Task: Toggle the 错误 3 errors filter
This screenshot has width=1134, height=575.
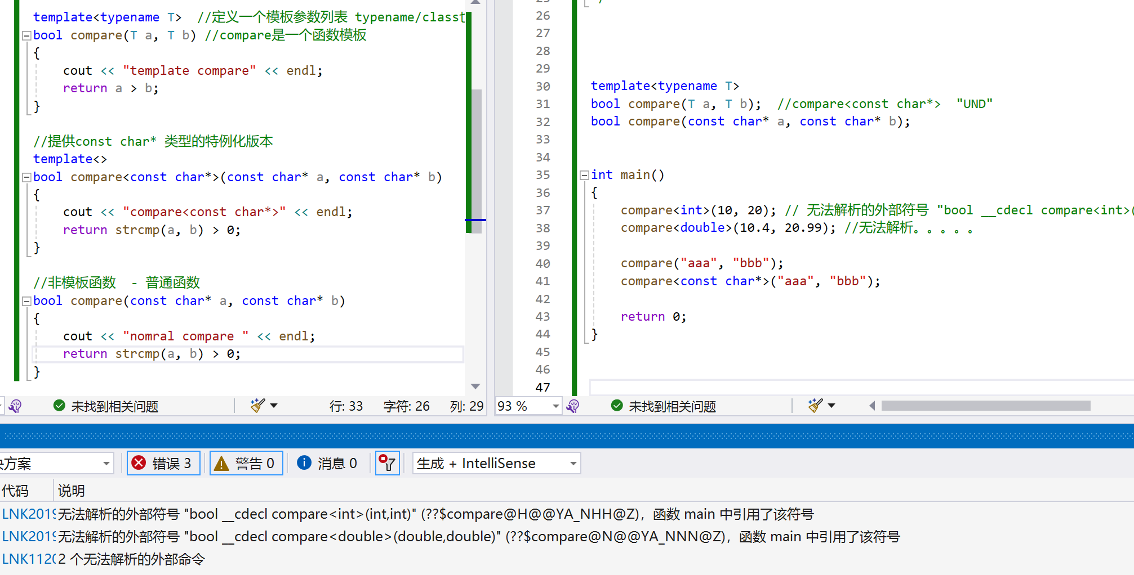Action: 163,464
